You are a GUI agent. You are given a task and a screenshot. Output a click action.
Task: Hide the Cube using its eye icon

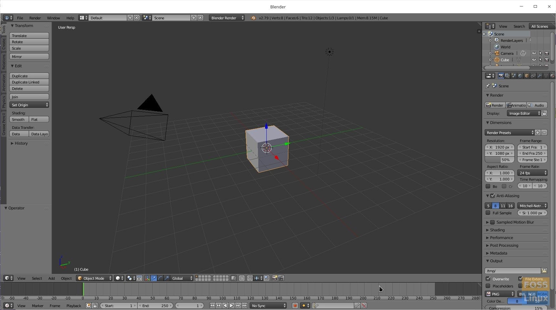(534, 60)
